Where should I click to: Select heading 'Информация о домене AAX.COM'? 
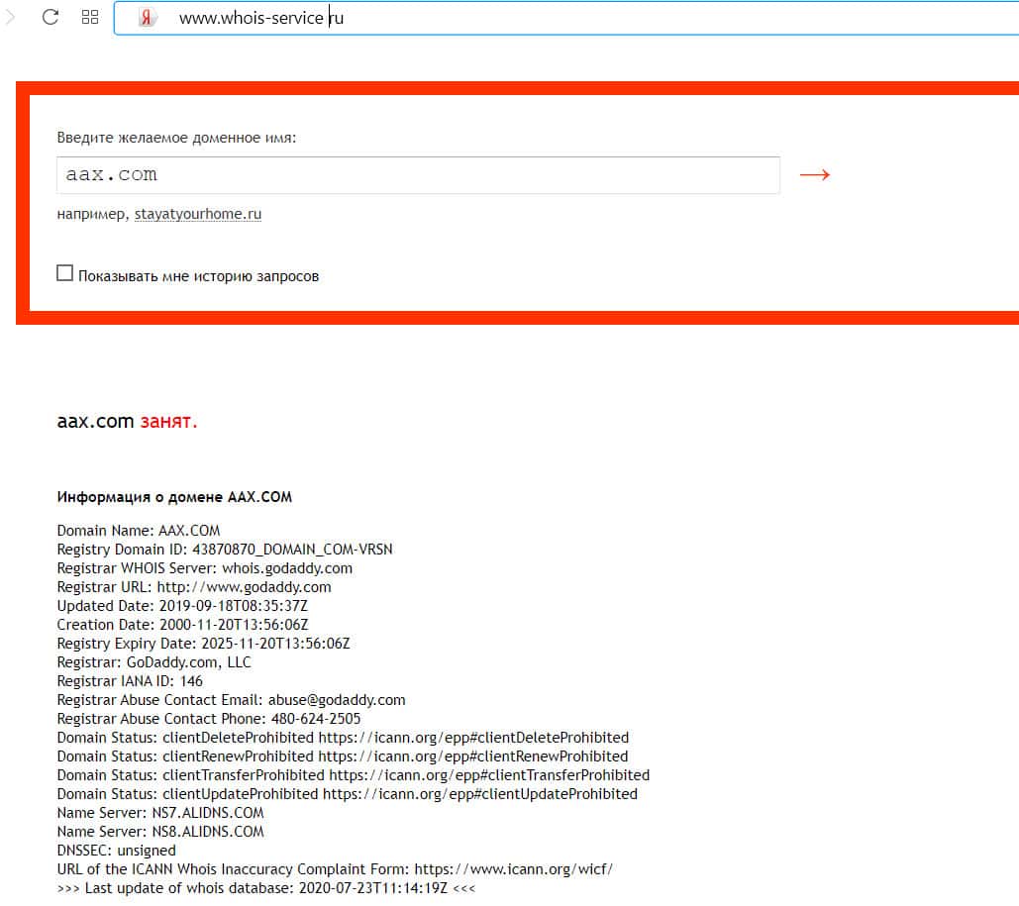tap(175, 497)
